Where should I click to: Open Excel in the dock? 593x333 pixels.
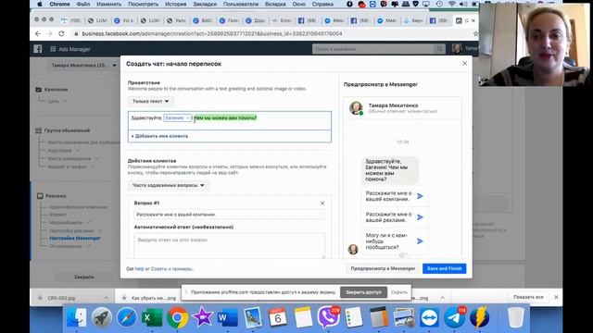pos(152,317)
